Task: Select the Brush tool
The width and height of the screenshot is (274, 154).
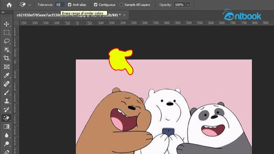Action: (7, 92)
